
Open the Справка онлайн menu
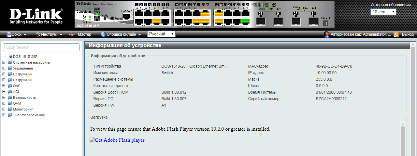coord(121,34)
